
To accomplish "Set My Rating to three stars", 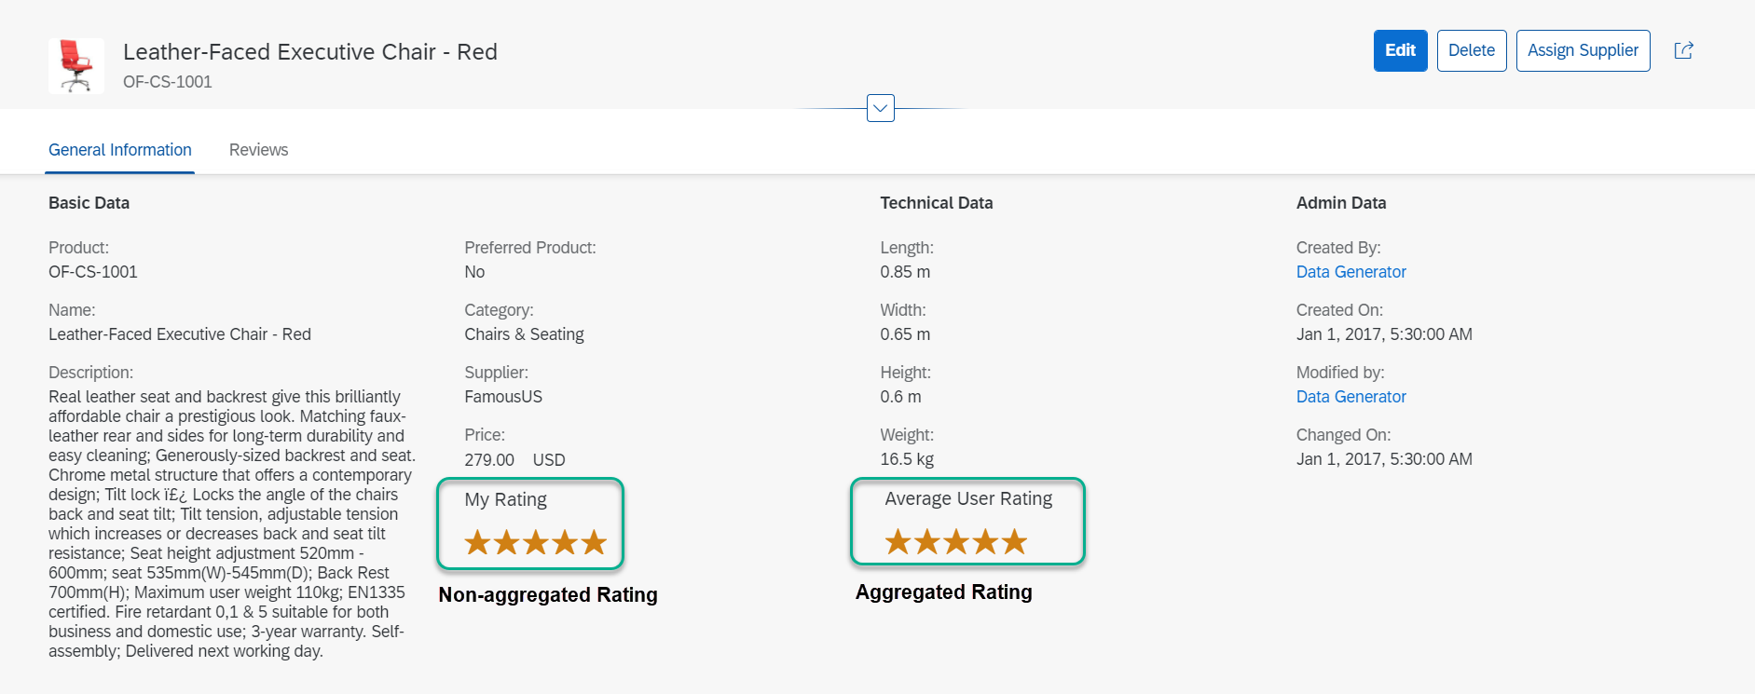I will [x=536, y=542].
